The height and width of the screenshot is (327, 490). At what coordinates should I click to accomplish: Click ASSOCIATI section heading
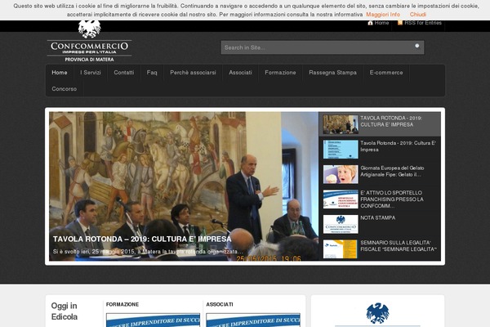(220, 304)
